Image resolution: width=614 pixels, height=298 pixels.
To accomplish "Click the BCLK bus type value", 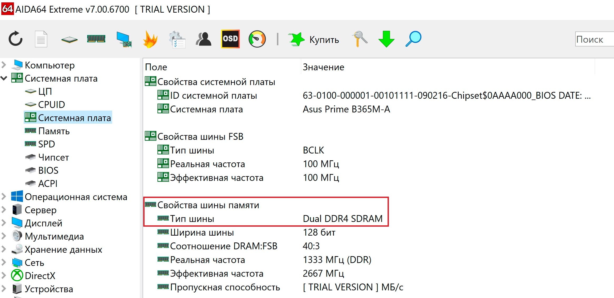I will tap(313, 150).
